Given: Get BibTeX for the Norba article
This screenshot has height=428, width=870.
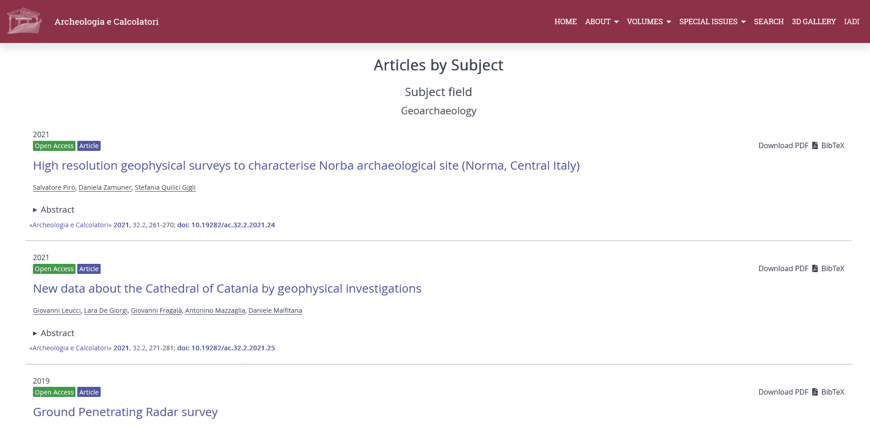Looking at the screenshot, I should click(832, 145).
